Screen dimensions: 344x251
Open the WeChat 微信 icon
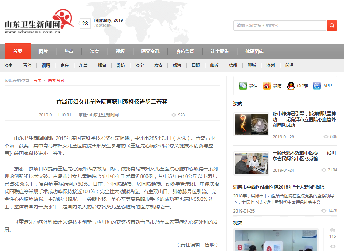[243, 86]
